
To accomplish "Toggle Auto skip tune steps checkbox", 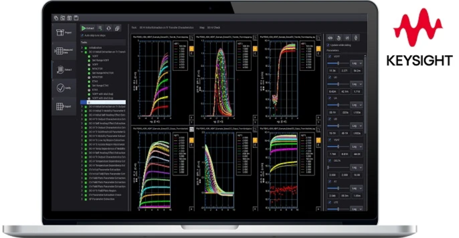I will point(82,35).
